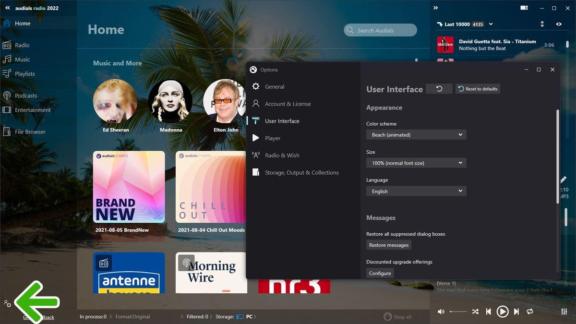
Task: Click the Search Audials input field
Action: pos(380,30)
